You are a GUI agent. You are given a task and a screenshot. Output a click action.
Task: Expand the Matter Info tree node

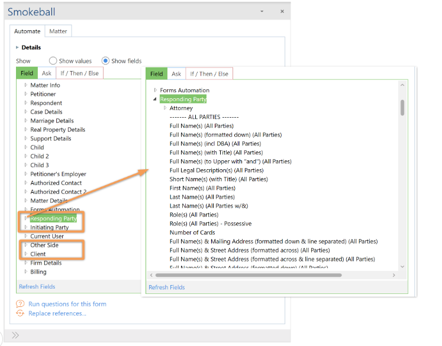[25, 85]
